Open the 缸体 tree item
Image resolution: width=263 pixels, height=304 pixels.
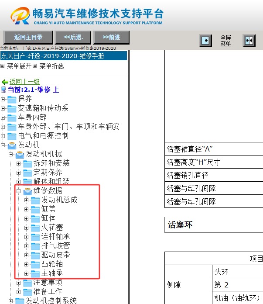point(48,218)
